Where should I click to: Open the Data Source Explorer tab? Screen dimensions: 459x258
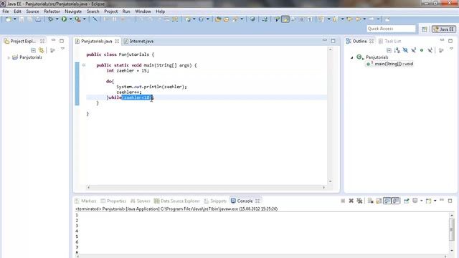[x=177, y=201]
